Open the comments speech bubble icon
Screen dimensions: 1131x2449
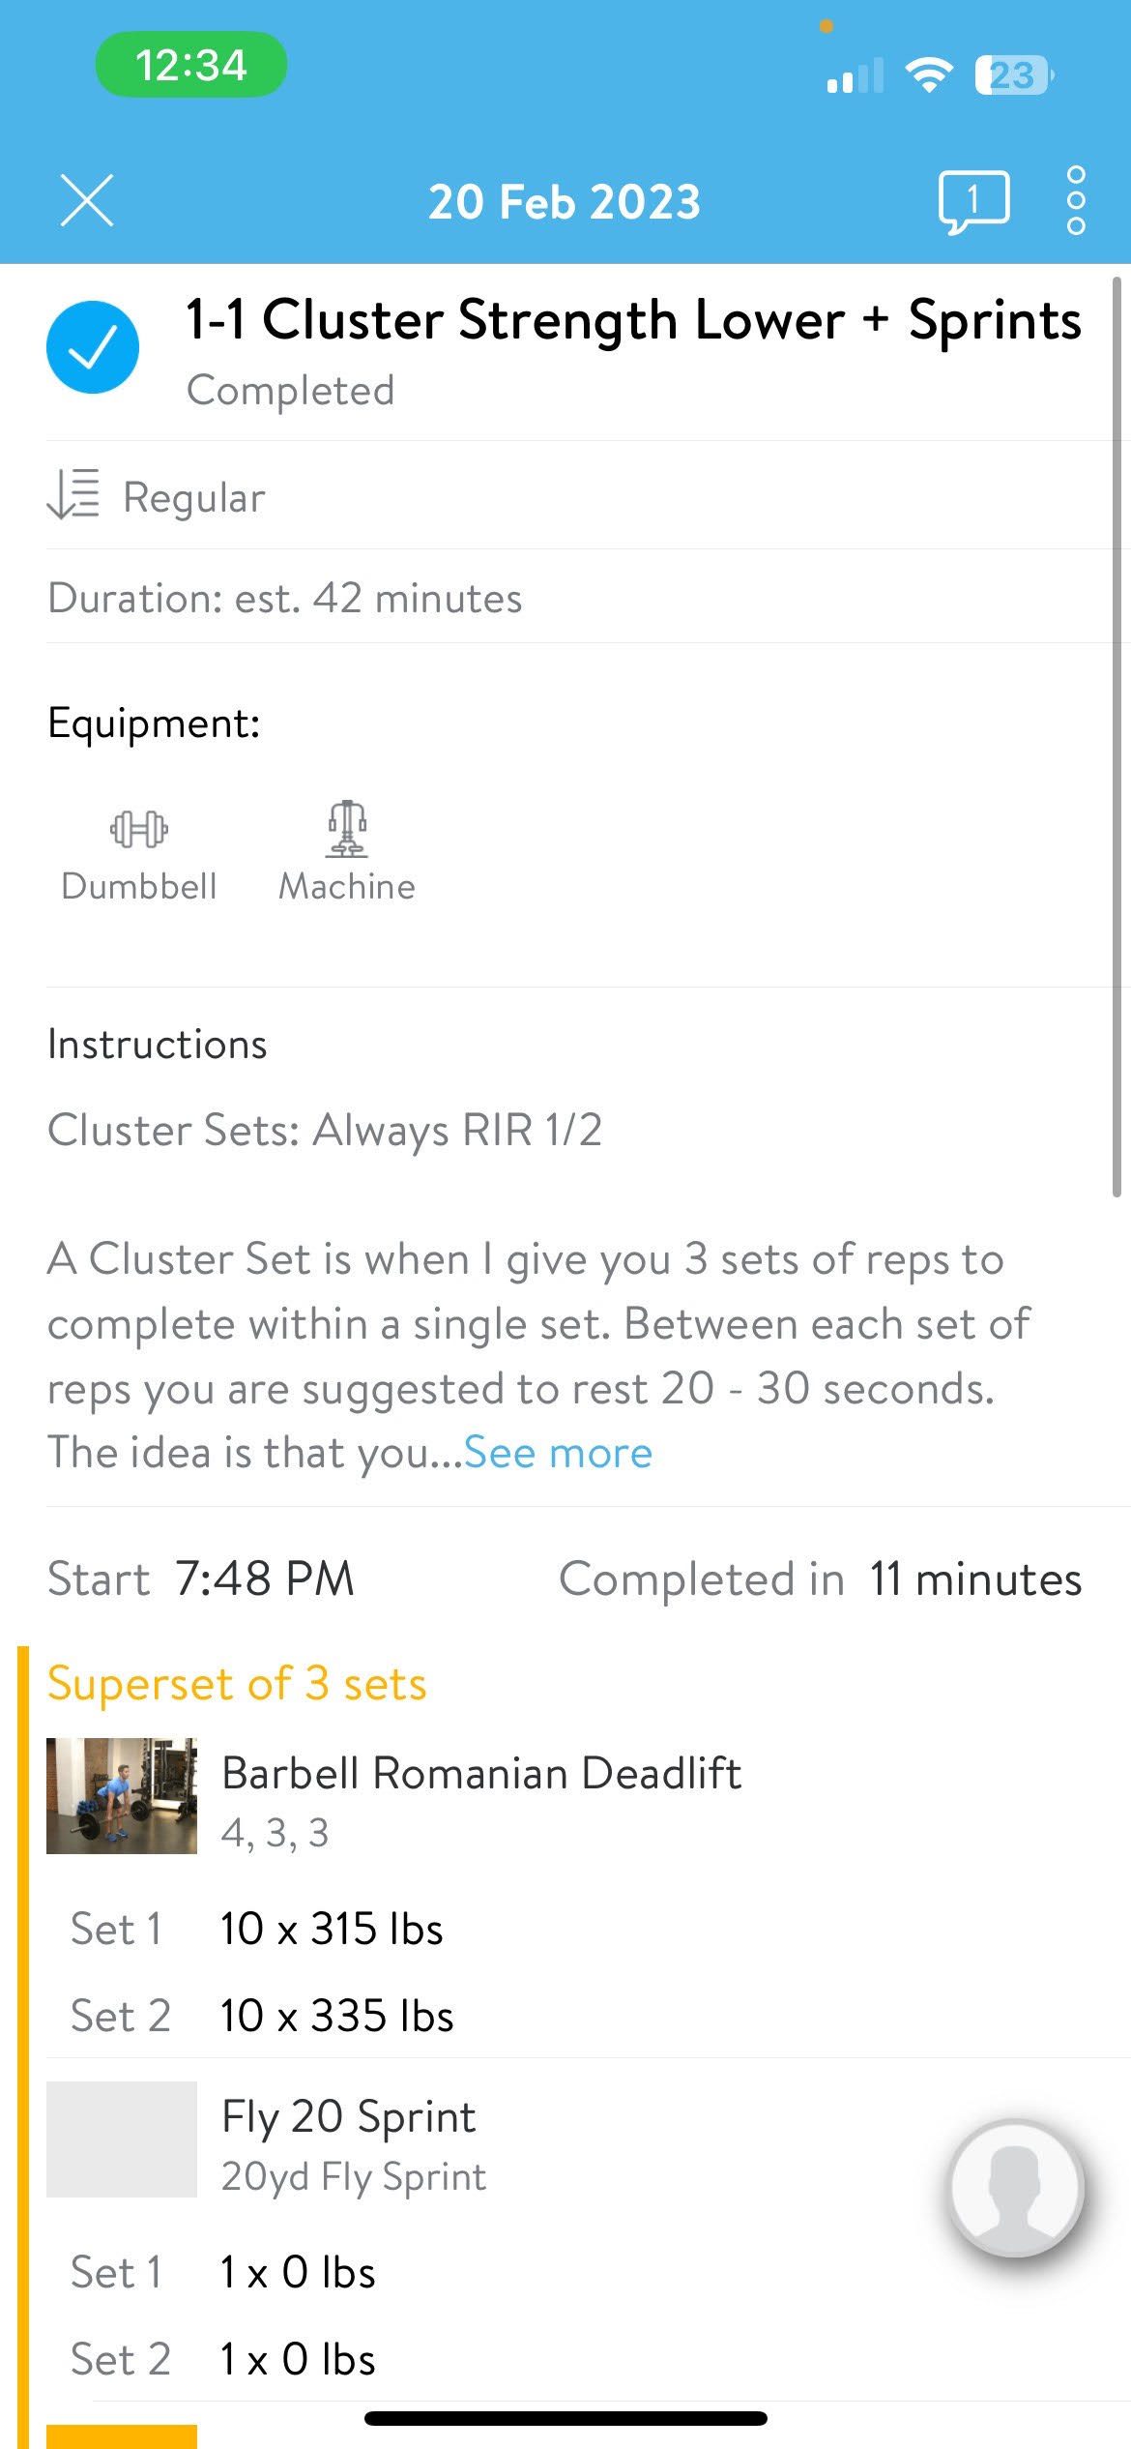coord(973,202)
